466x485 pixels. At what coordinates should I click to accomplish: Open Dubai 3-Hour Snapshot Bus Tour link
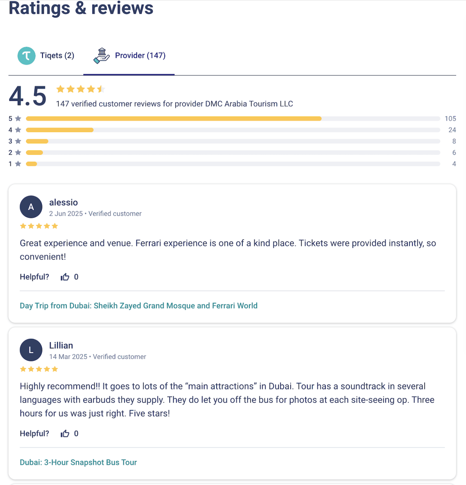(78, 463)
